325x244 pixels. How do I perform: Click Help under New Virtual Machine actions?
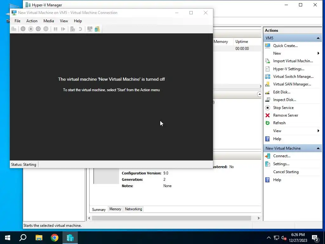click(277, 180)
